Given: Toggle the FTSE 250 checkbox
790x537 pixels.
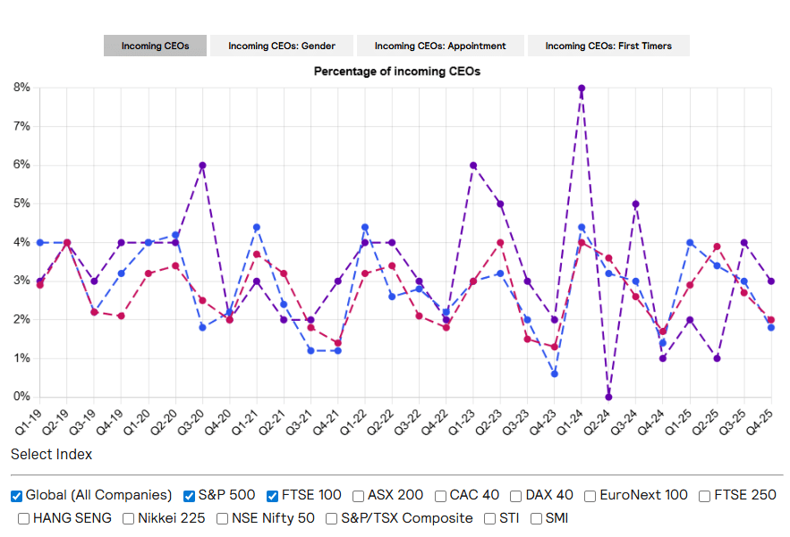Looking at the screenshot, I should tap(706, 496).
